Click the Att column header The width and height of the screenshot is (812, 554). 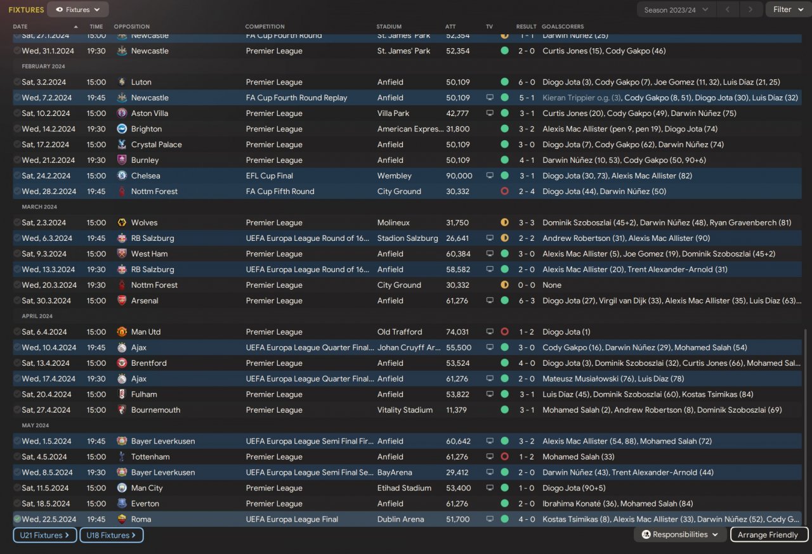coord(450,27)
